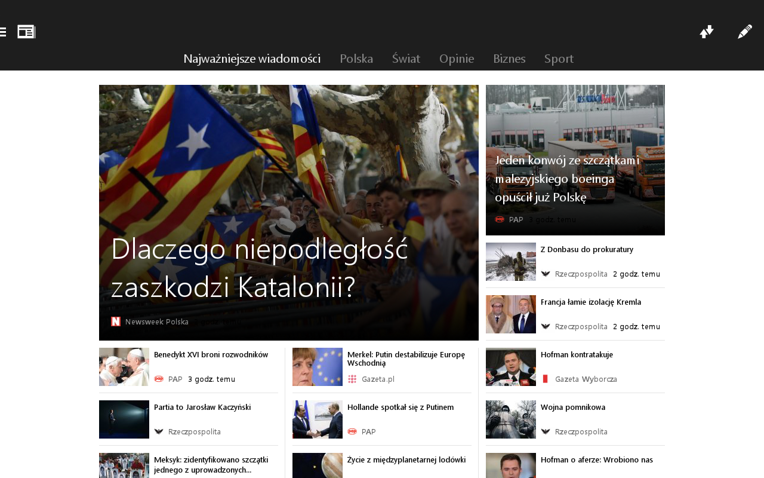This screenshot has height=478, width=764.
Task: Click the Newsweek Polska N icon on featured story
Action: (x=116, y=321)
